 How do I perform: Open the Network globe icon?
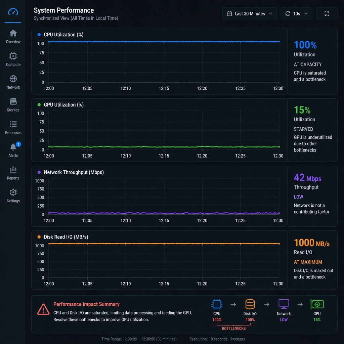(13, 79)
